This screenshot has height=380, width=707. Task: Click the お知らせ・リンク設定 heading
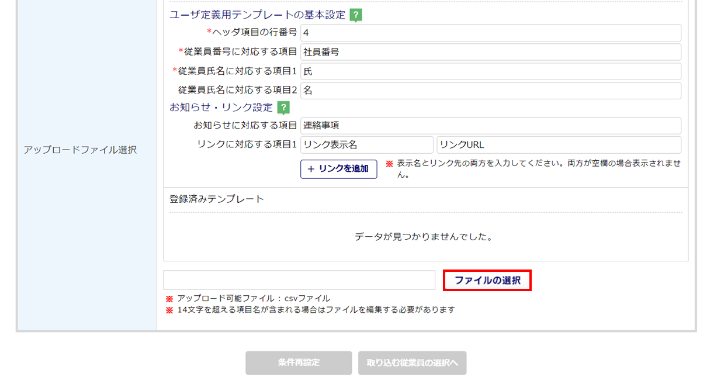coord(221,108)
